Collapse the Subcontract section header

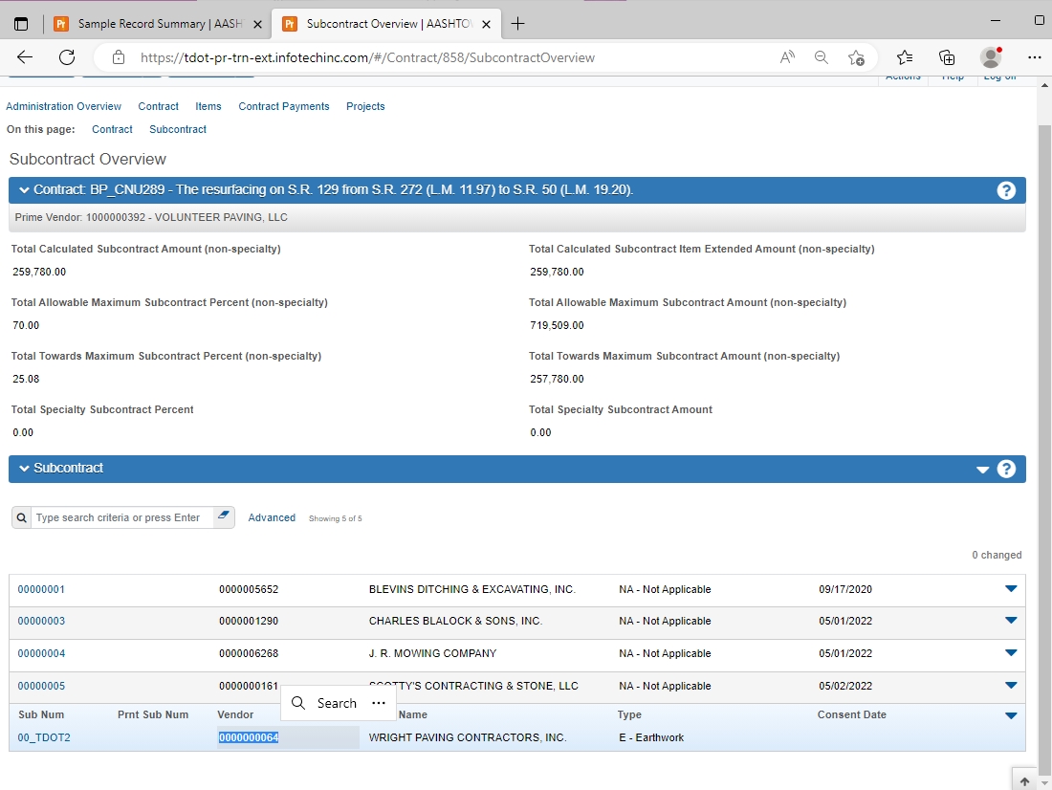click(24, 469)
